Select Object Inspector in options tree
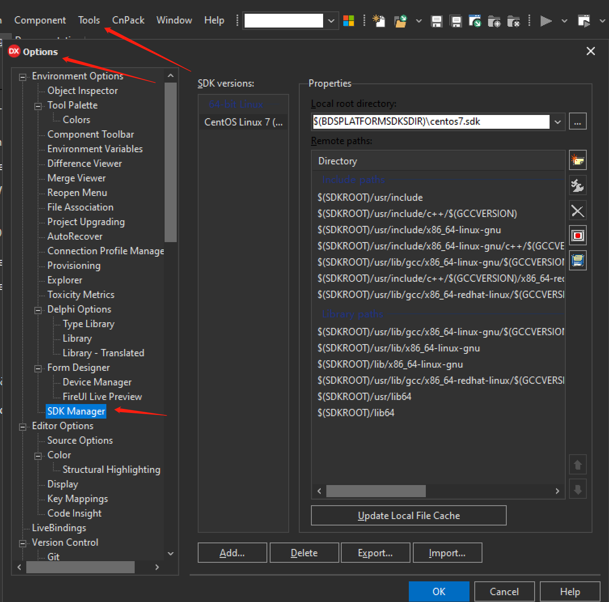The height and width of the screenshot is (602, 609). click(x=82, y=91)
